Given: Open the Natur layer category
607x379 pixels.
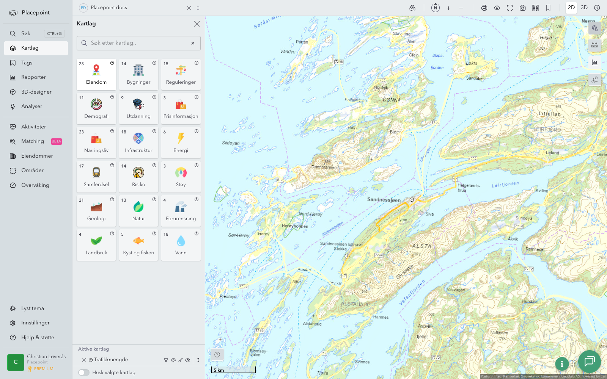Looking at the screenshot, I should pyautogui.click(x=138, y=211).
